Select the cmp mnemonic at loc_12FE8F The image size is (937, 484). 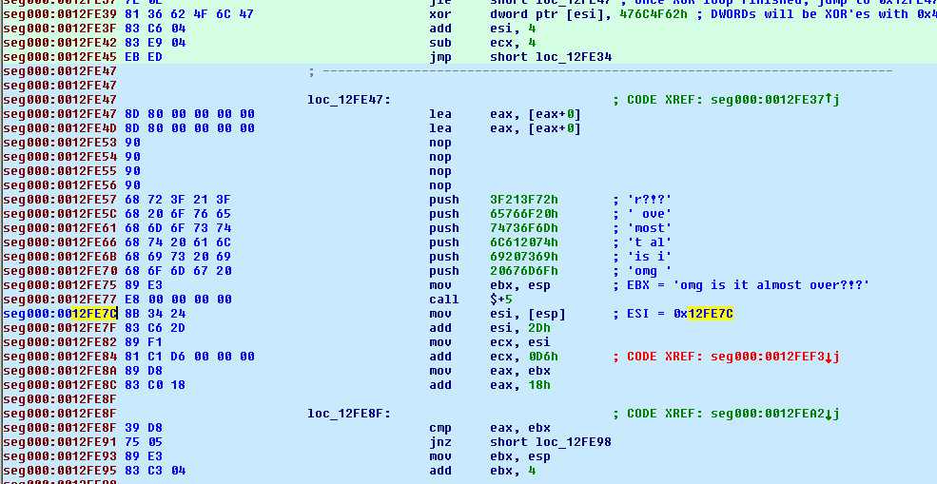(x=439, y=428)
